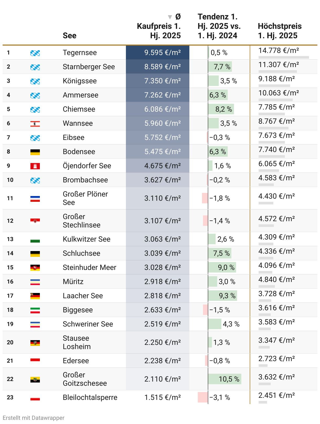320x424 pixels.
Task: Click the flag next to Großer Goitzschesee
Action: [35, 379]
